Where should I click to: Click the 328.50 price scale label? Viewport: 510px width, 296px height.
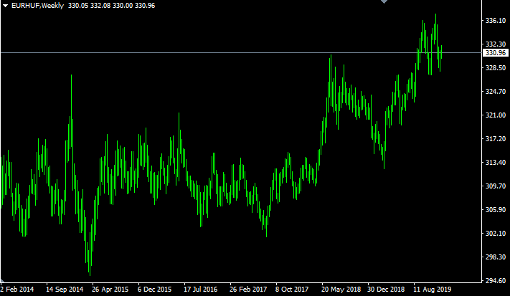tap(496, 67)
